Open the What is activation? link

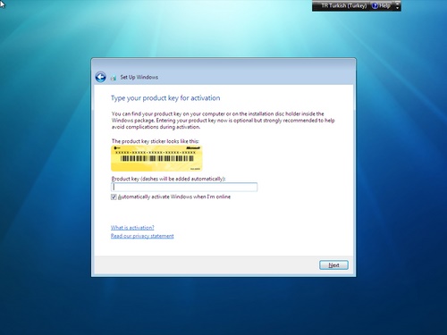pos(132,228)
